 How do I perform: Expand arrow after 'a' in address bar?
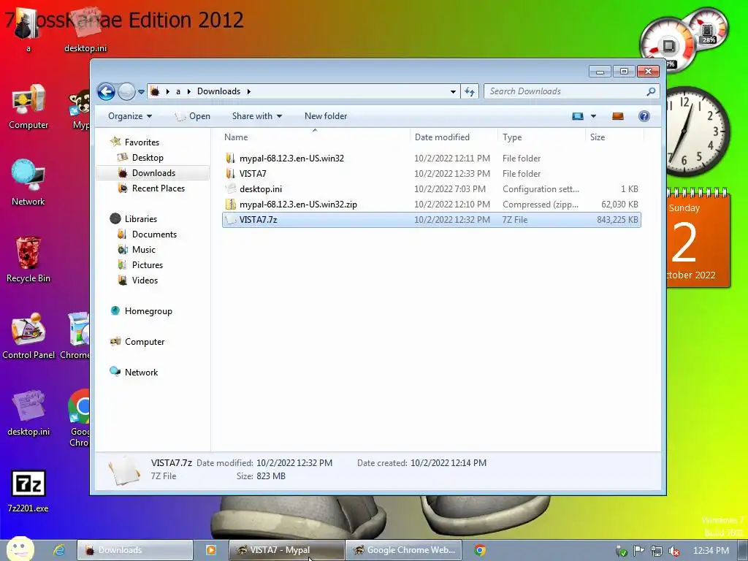pos(189,91)
